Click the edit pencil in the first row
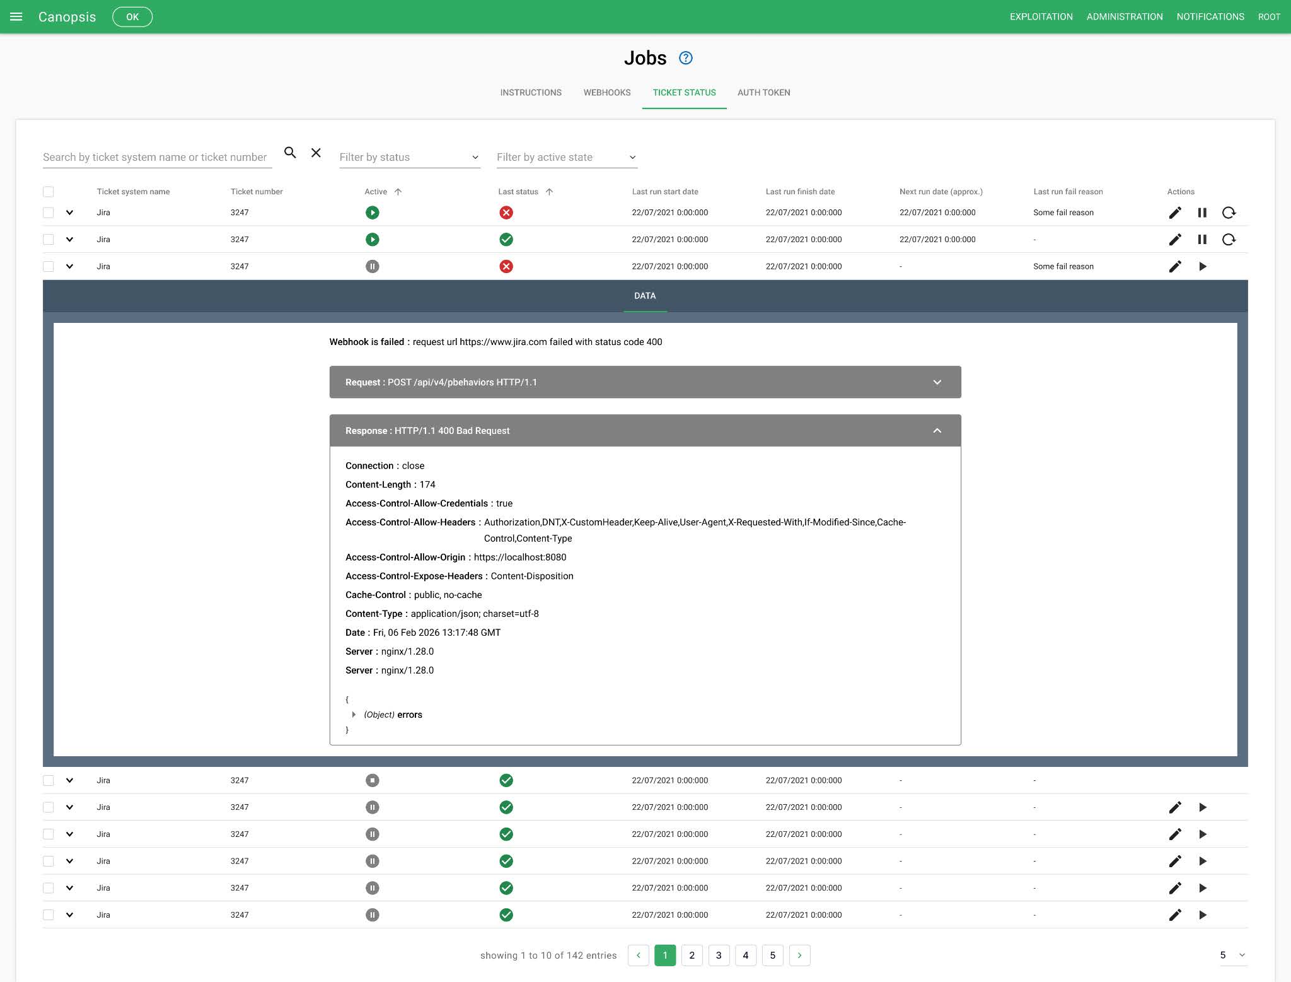Viewport: 1291px width, 982px height. [1174, 213]
